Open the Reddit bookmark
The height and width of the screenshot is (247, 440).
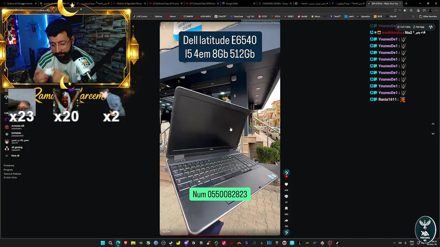302,16
